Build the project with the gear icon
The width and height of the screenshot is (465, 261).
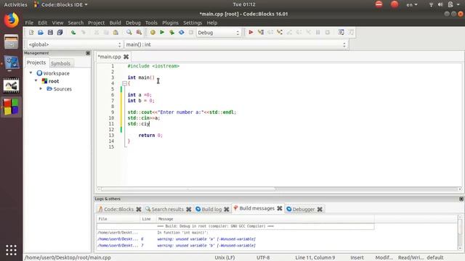click(x=153, y=33)
